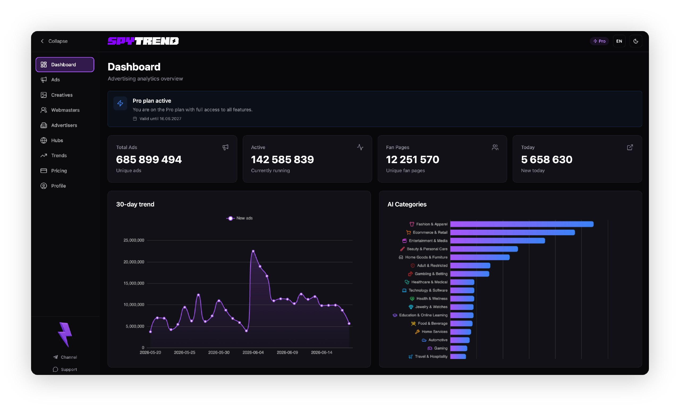Click the Adult & Restricted warning icon
Viewport: 680px width, 406px height.
[x=413, y=266]
